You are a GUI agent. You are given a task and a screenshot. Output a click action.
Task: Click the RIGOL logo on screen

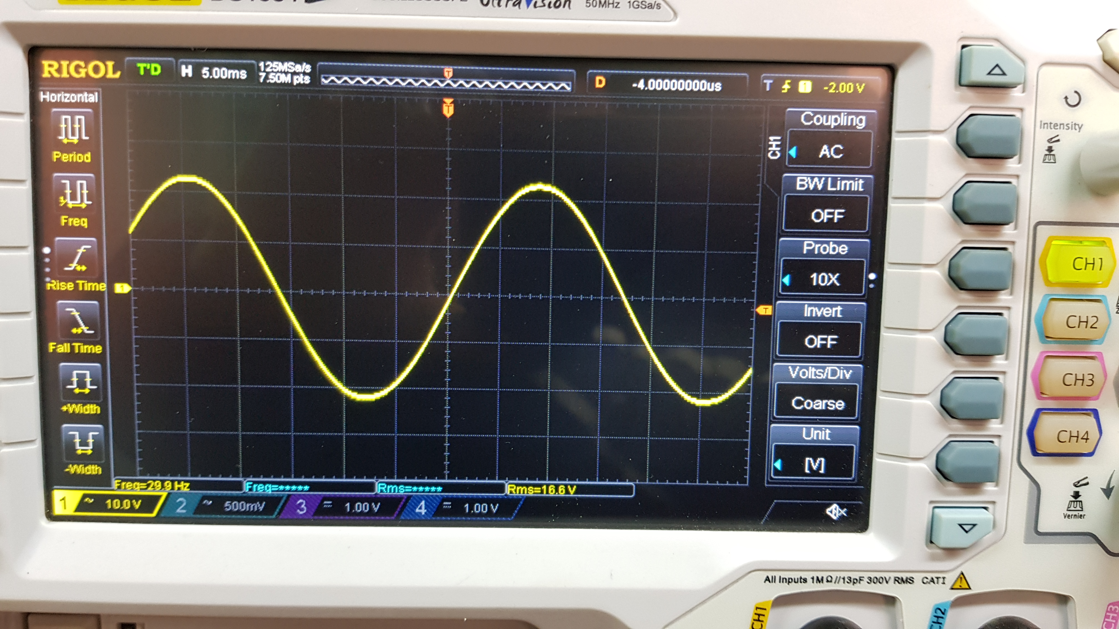pos(81,69)
